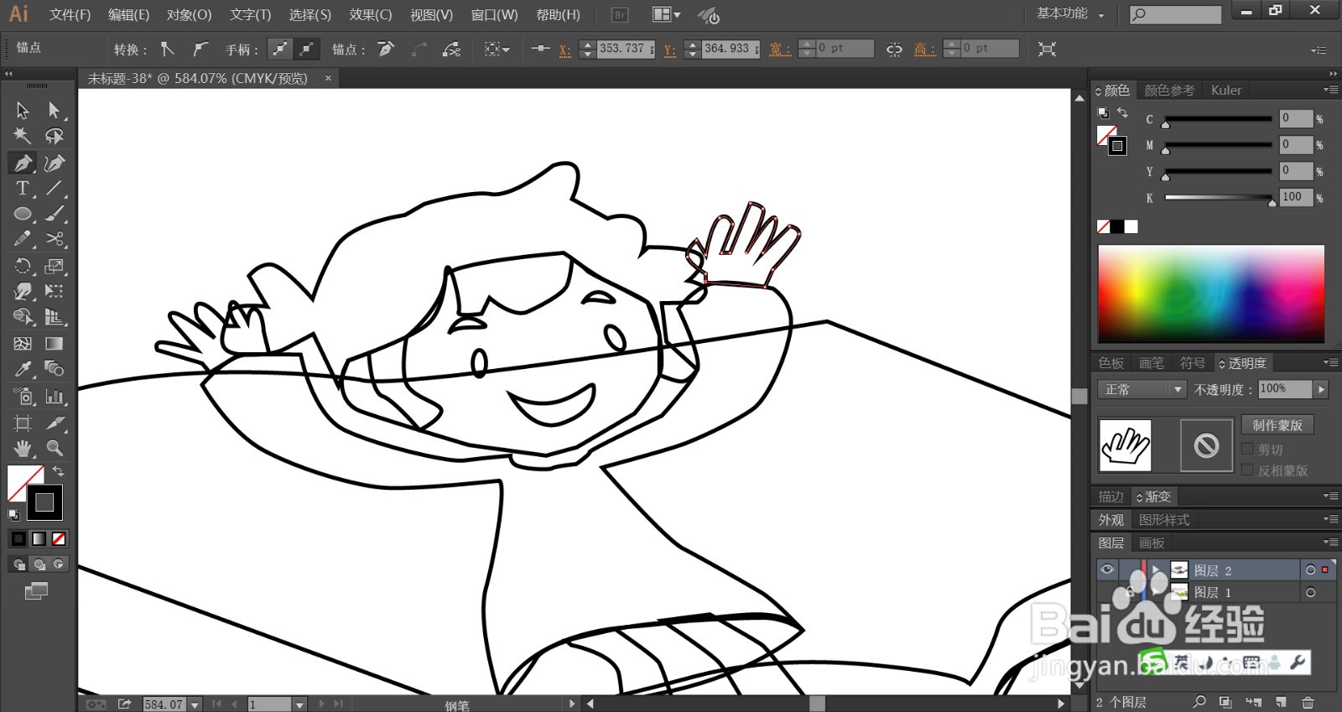Image resolution: width=1342 pixels, height=712 pixels.
Task: Select the Scissors tool
Action: click(55, 239)
